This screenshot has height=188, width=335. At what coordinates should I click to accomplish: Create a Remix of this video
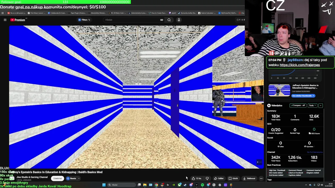pos(71,178)
